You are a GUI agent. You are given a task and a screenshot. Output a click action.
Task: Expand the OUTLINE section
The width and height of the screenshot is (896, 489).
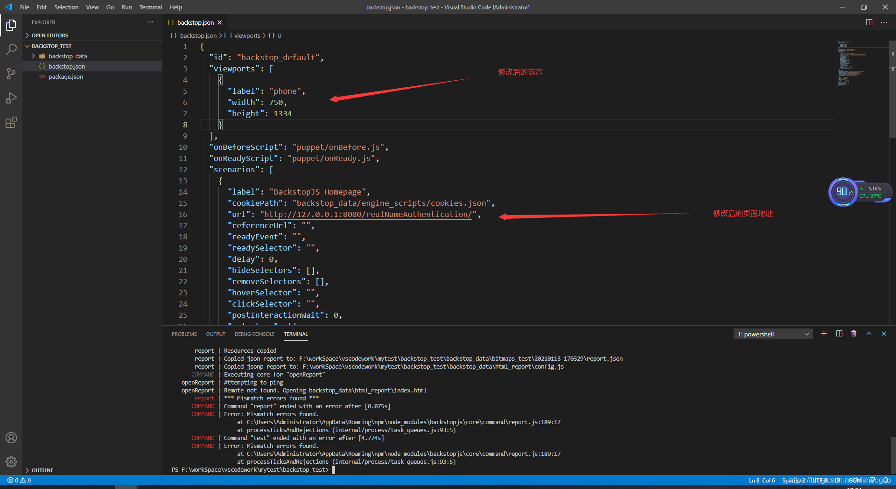[92, 470]
